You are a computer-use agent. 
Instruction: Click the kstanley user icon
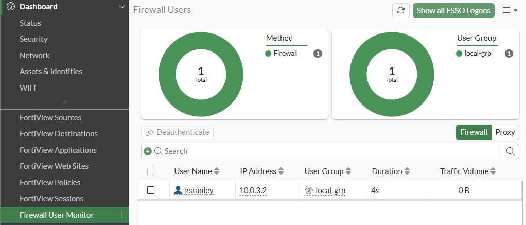coord(178,191)
